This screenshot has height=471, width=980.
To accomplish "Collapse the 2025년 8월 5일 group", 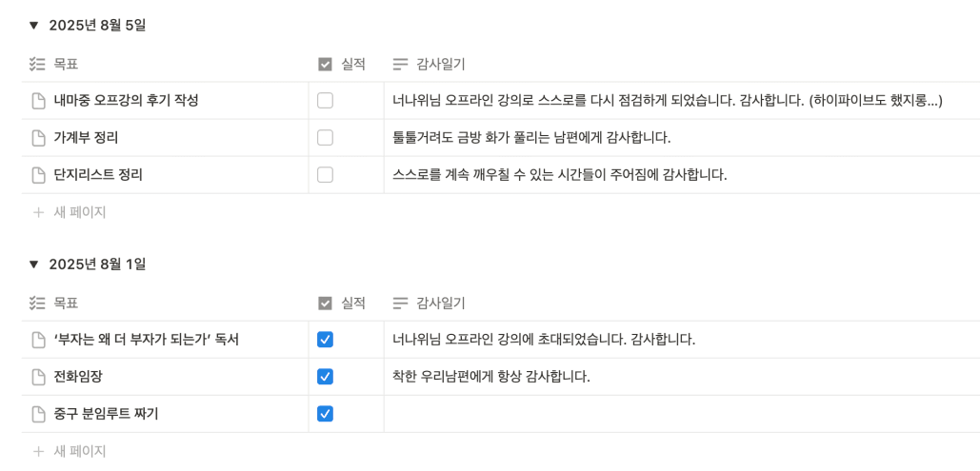I will [x=33, y=26].
